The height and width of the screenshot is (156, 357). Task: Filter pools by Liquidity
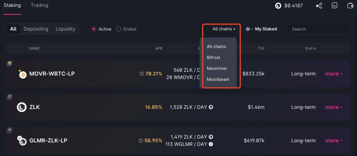click(x=65, y=29)
